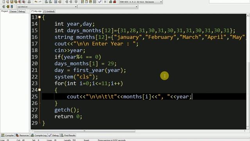Select the Untitled1 editor tab
The width and height of the screenshot is (250, 141).
49,11
